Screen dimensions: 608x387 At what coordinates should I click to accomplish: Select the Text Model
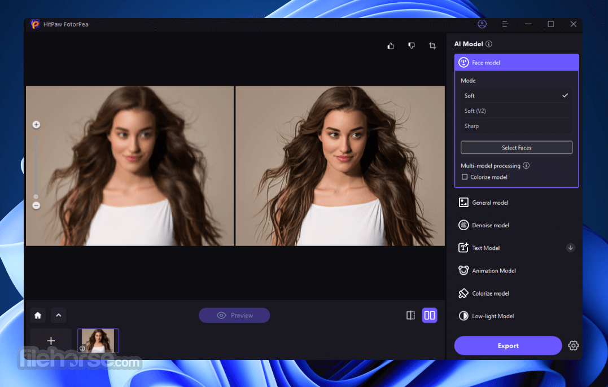[516, 248]
